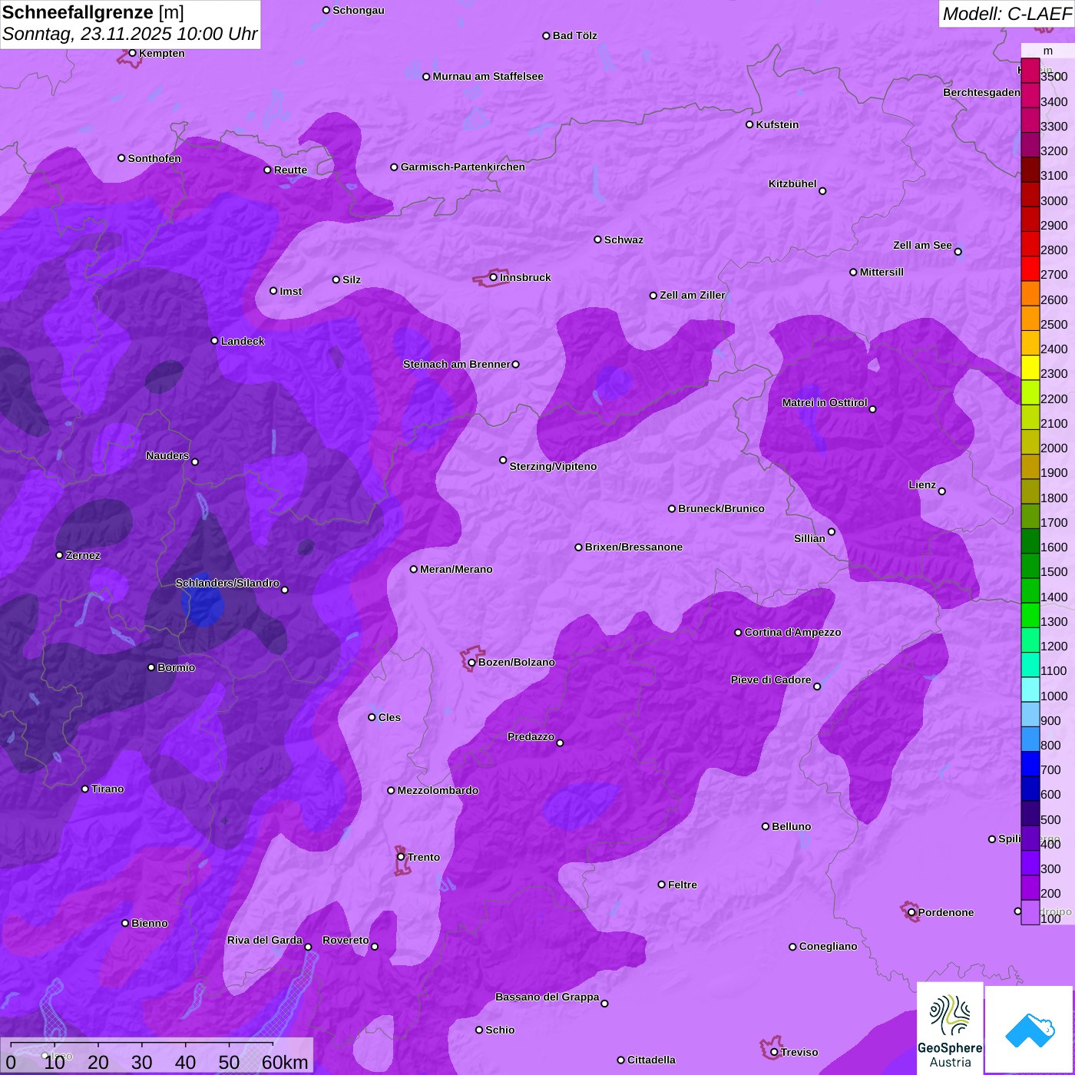The width and height of the screenshot is (1075, 1075).
Task: Click the date 'Sonntag, 23.11.2025 10:00 Uhr'
Action: point(130,35)
